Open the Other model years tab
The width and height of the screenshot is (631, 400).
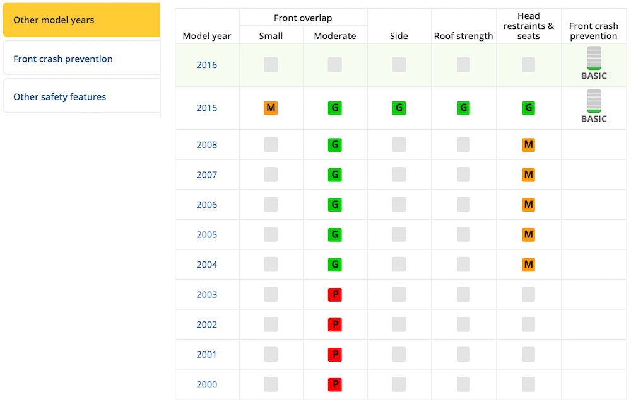(x=81, y=20)
